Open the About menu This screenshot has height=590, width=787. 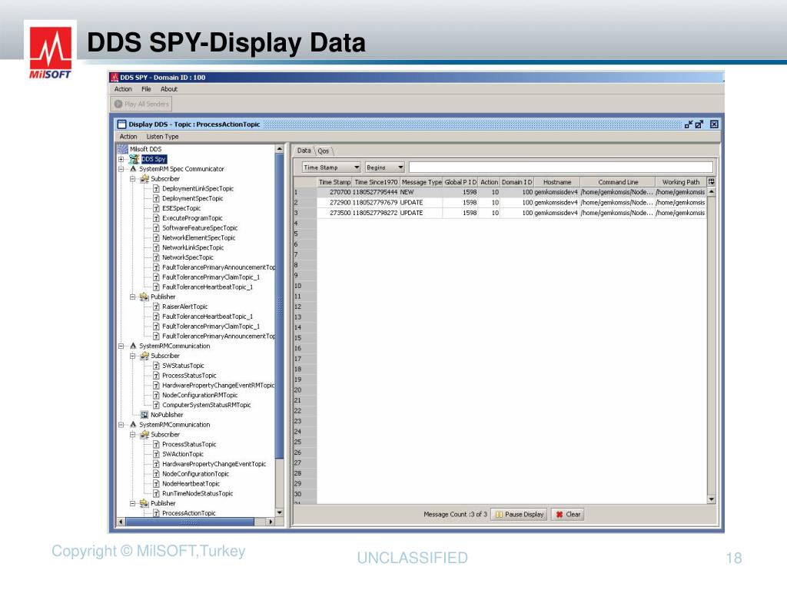tap(168, 89)
